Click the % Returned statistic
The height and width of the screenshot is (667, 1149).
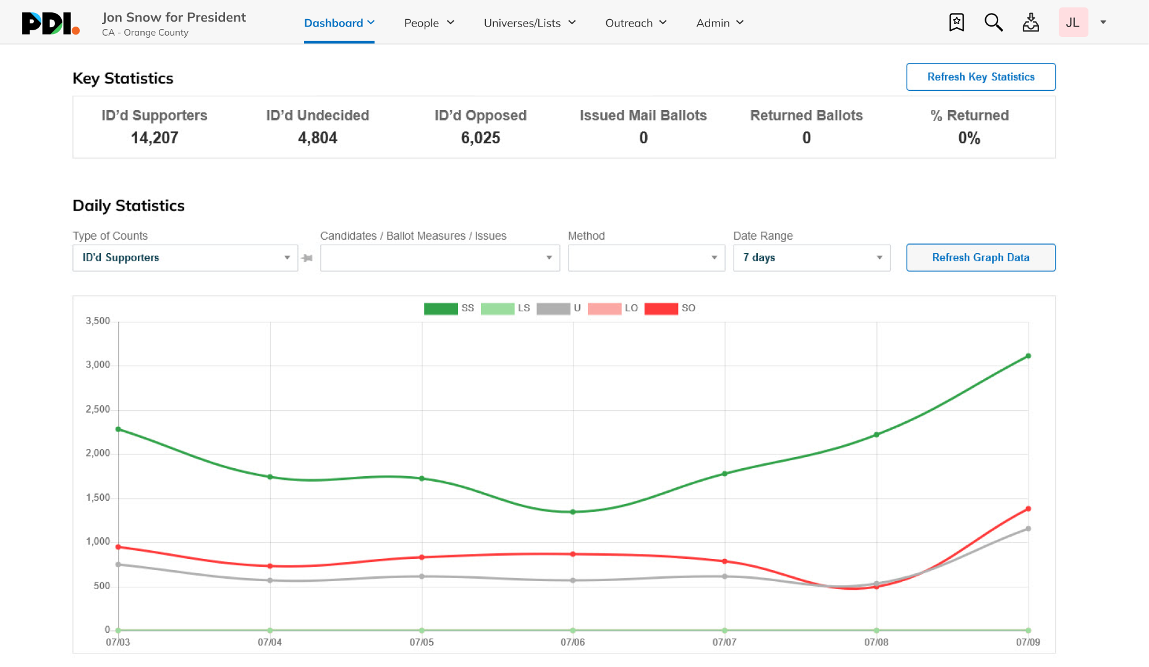969,127
